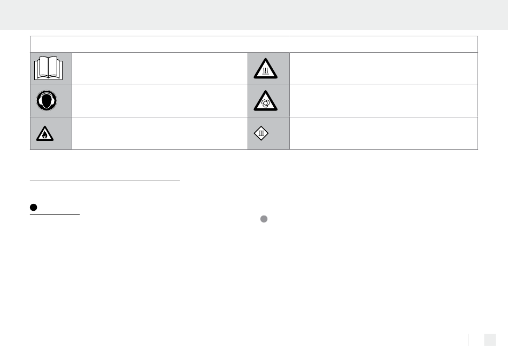This screenshot has height=358, width=508.
Task: Click the gray header band at page top
Action: (x=254, y=15)
